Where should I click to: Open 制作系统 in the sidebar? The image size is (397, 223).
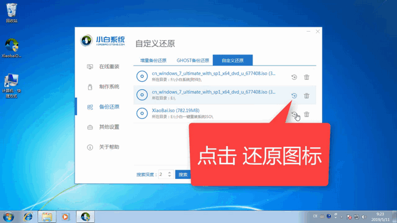tap(103, 87)
